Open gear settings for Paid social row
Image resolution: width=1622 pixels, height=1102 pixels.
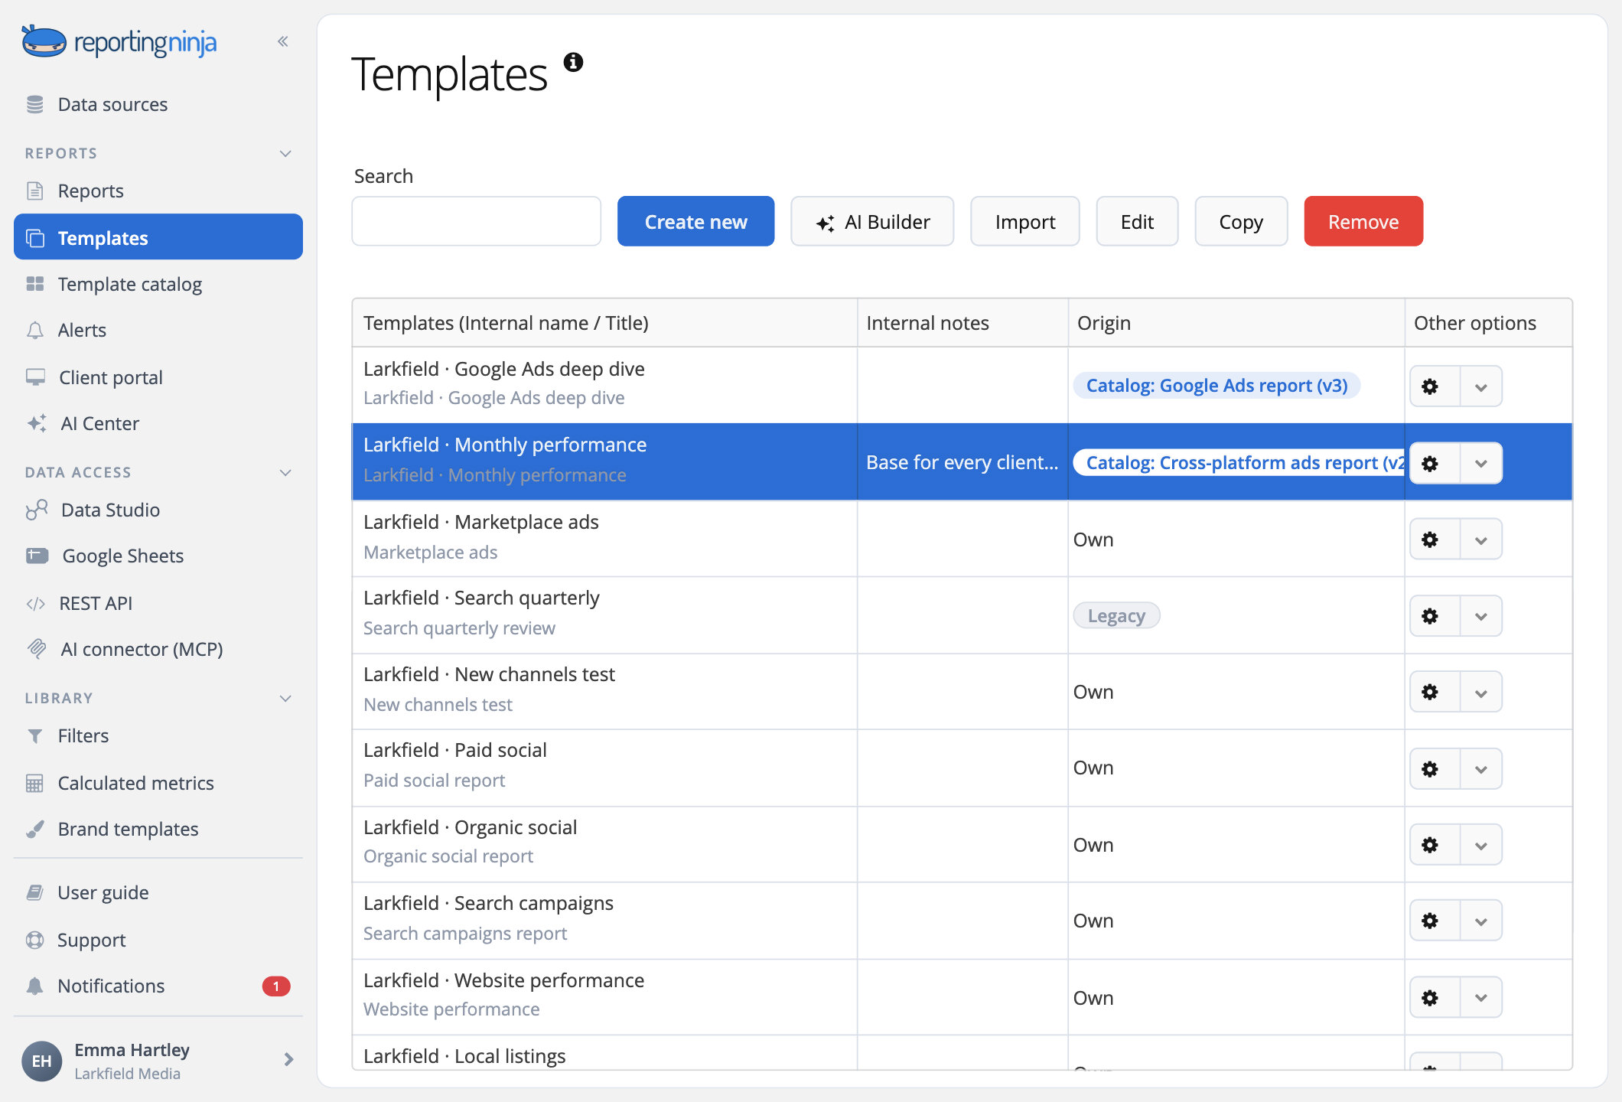coord(1430,768)
